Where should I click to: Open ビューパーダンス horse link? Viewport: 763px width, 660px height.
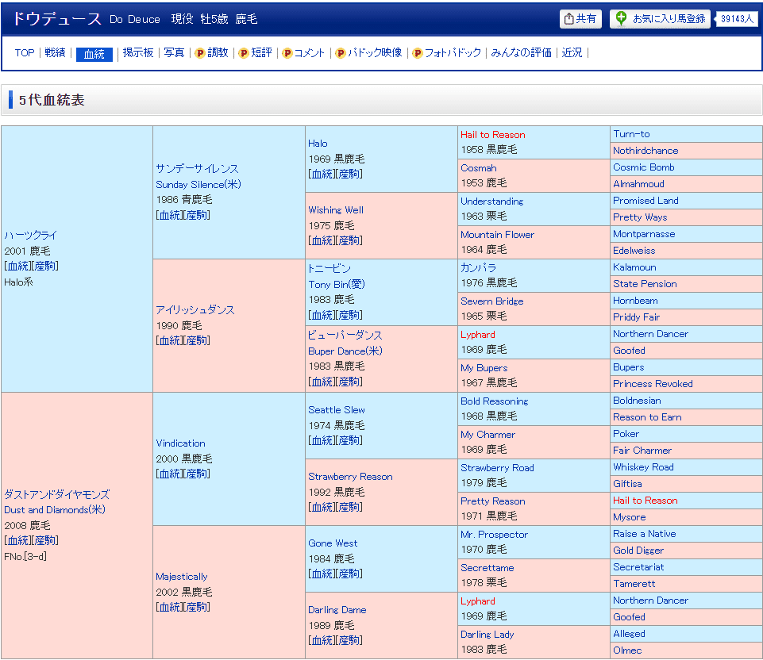(345, 335)
